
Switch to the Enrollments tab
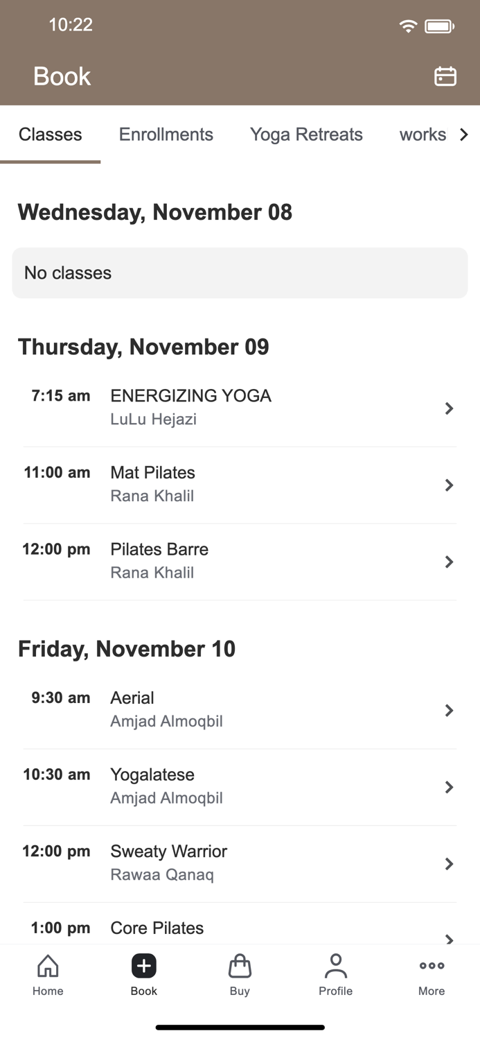[166, 135]
